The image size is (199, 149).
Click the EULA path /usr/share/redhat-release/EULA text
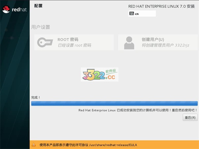pos(113,145)
